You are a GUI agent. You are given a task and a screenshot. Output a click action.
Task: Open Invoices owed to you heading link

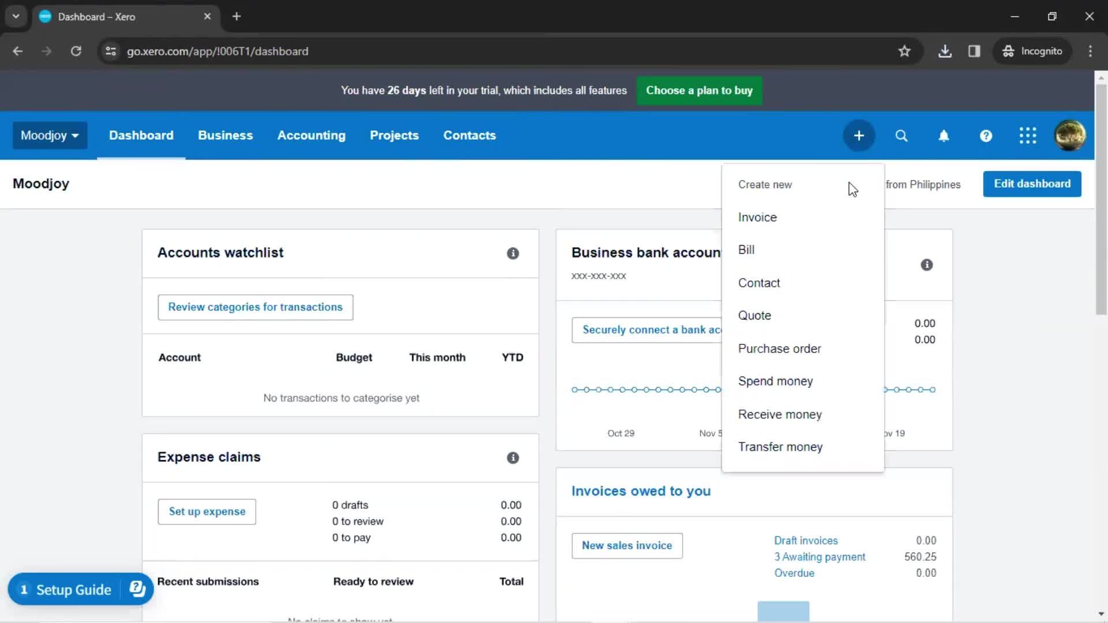[641, 491]
